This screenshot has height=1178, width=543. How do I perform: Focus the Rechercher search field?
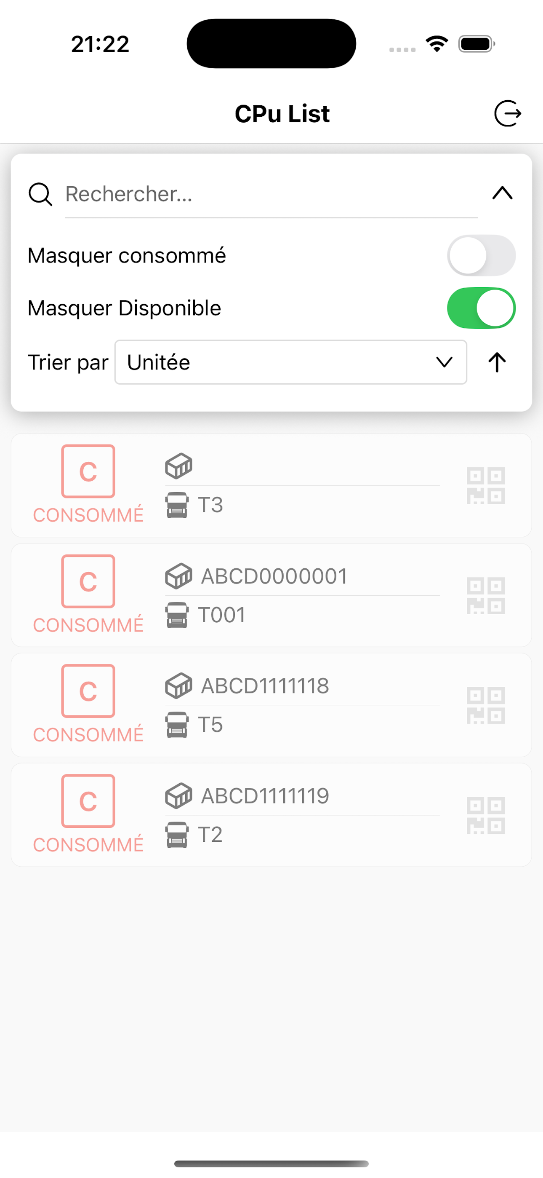pyautogui.click(x=271, y=194)
